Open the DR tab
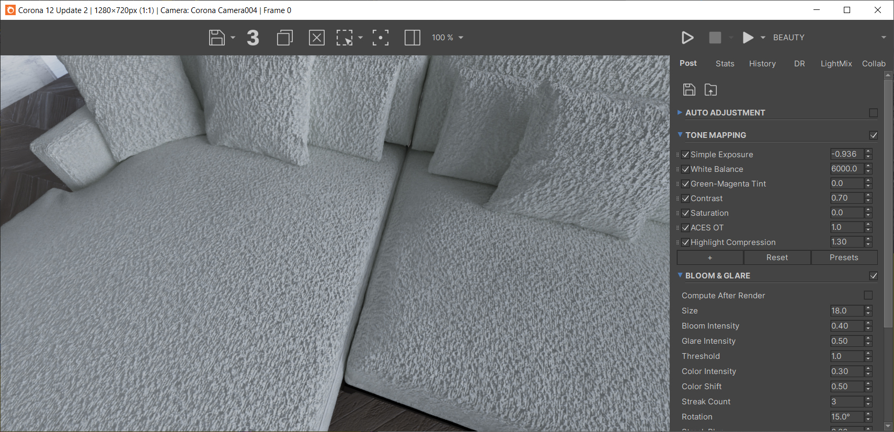This screenshot has height=432, width=894. pos(799,64)
